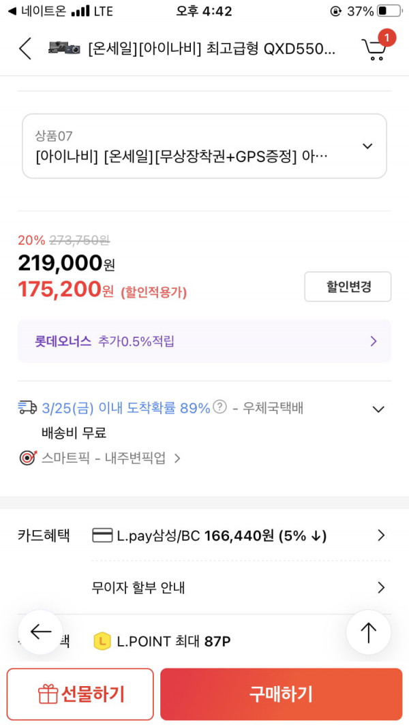Open the shopping cart icon
Screen dimensions: 409x727
point(374,49)
